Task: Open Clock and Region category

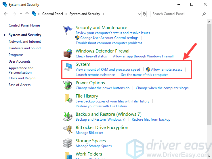Action: point(22,78)
